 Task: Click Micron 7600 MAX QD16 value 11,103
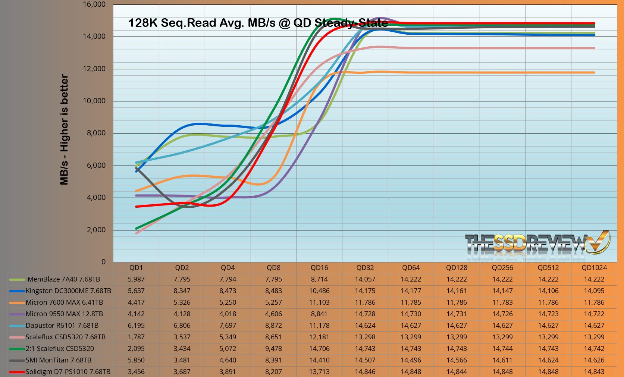pos(319,302)
